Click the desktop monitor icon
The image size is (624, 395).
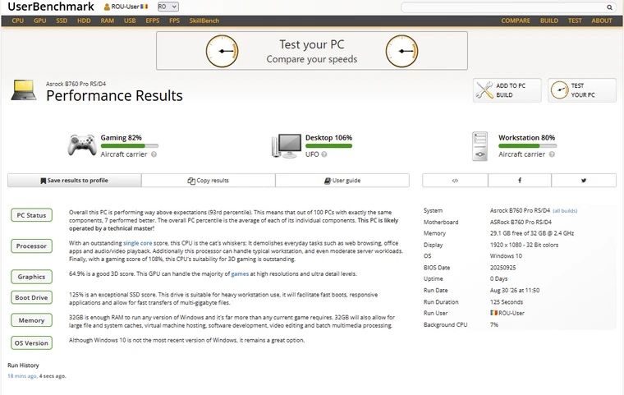(287, 145)
